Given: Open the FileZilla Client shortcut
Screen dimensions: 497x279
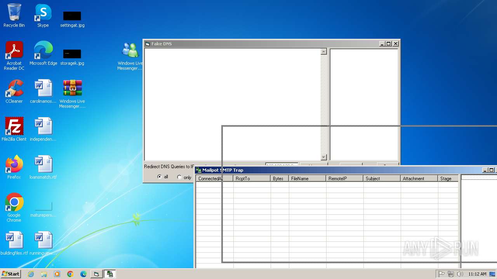Looking at the screenshot, I should pos(14,129).
